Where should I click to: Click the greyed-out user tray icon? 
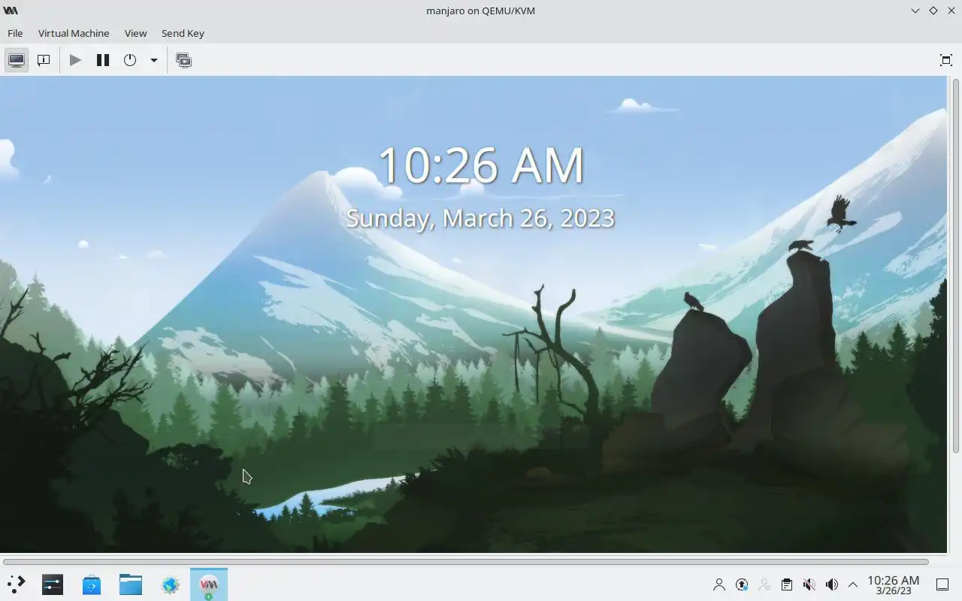coord(764,584)
